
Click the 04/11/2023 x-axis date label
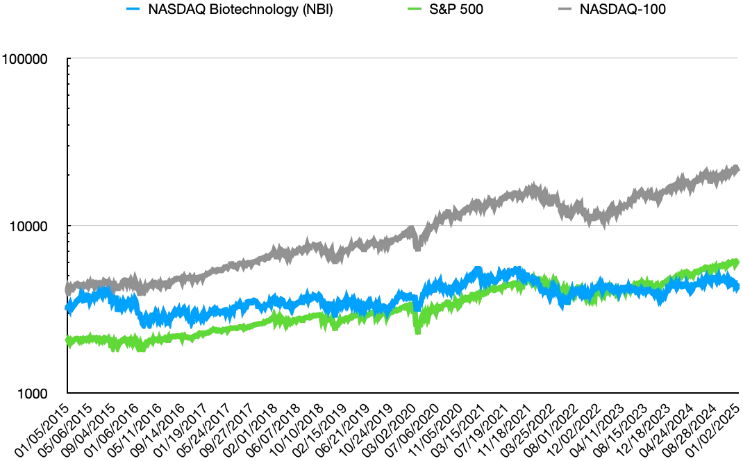[x=598, y=430]
